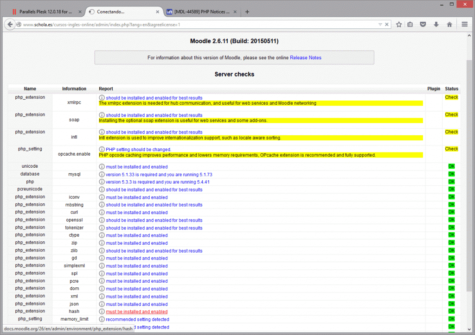
Task: Open the mysql version 5.1.33 requirement link
Action: click(159, 175)
